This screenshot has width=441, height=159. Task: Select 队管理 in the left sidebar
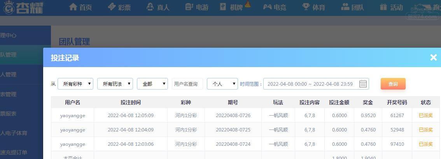tap(25, 55)
